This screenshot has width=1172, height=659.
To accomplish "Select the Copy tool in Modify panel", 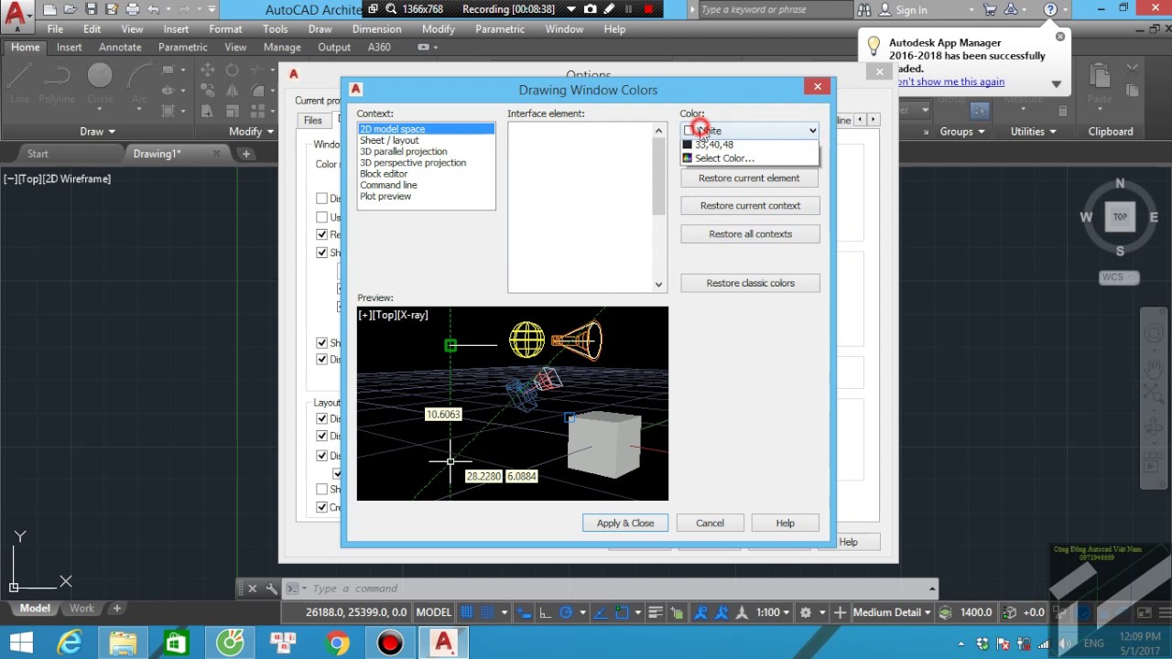I will coord(207,91).
